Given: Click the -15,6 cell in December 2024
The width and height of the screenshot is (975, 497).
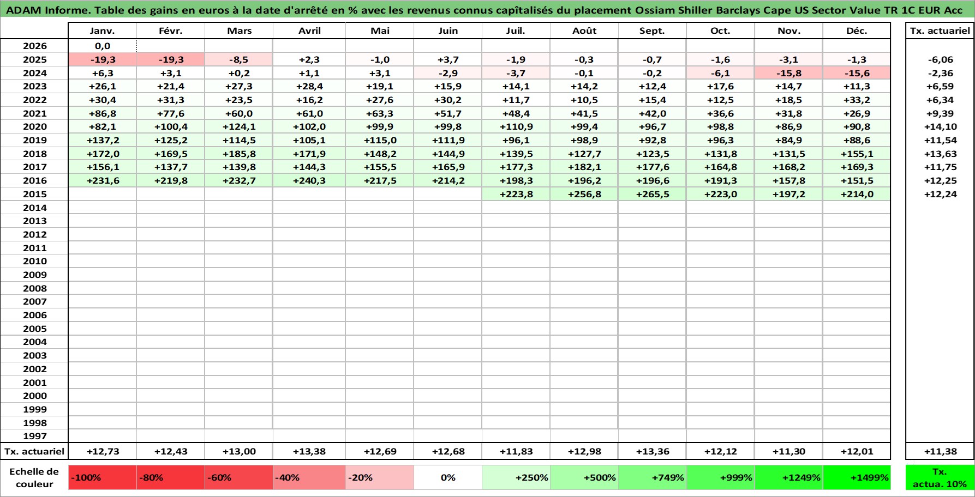Looking at the screenshot, I should [857, 73].
